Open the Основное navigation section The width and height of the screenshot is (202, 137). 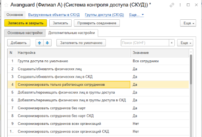tap(15, 15)
